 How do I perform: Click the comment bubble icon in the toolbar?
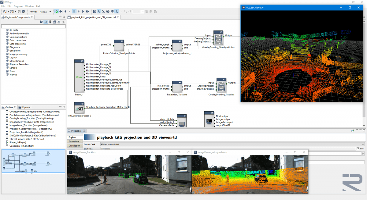click(112, 11)
